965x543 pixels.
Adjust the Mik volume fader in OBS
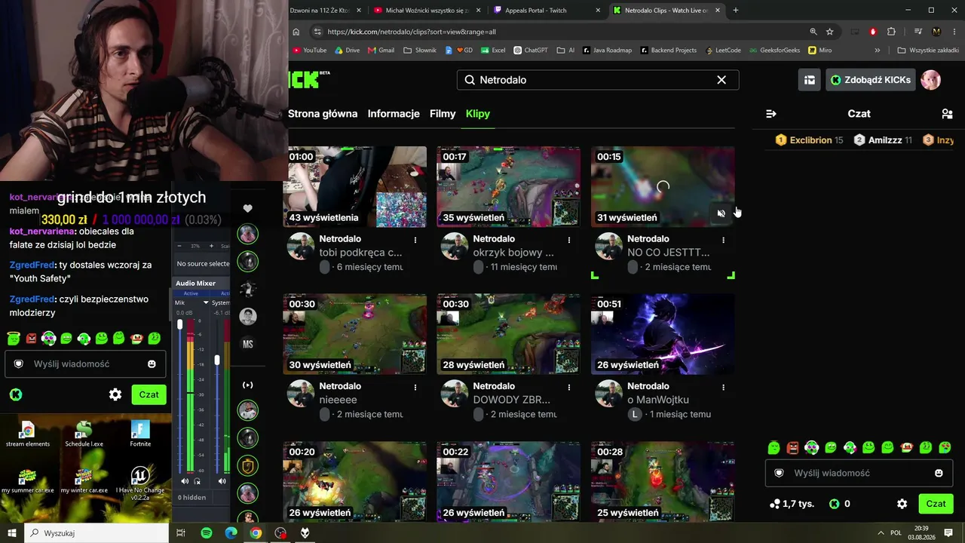coord(179,324)
